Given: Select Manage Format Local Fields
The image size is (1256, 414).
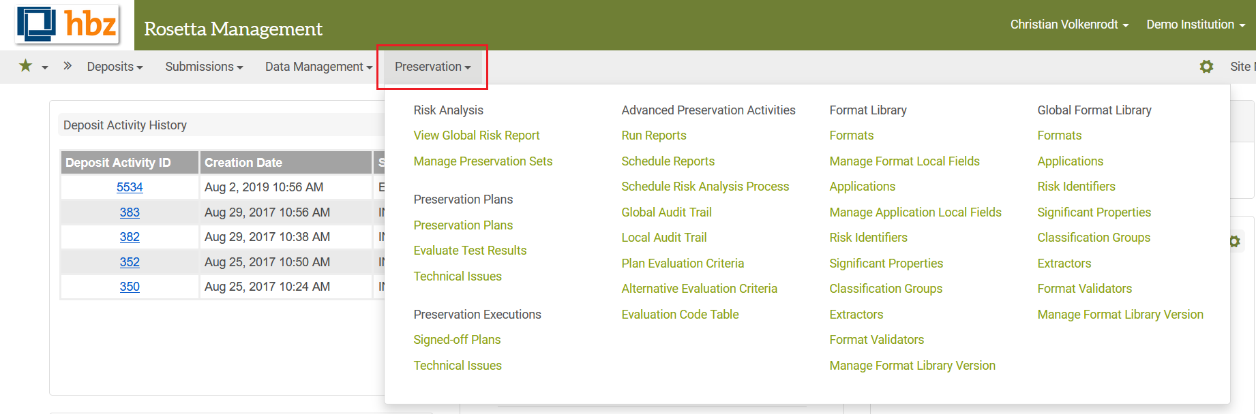Looking at the screenshot, I should coord(904,161).
